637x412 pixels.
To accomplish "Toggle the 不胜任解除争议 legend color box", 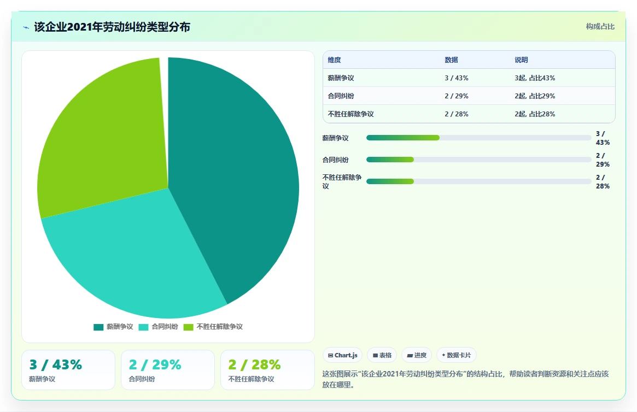I will click(189, 327).
